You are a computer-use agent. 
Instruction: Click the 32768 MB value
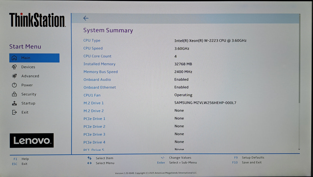(183, 64)
